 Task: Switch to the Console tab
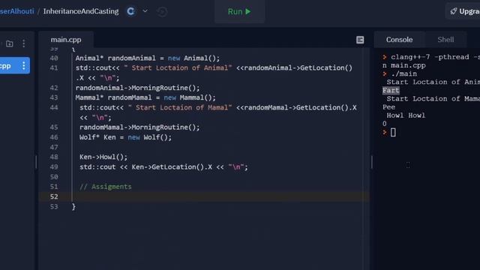point(399,40)
